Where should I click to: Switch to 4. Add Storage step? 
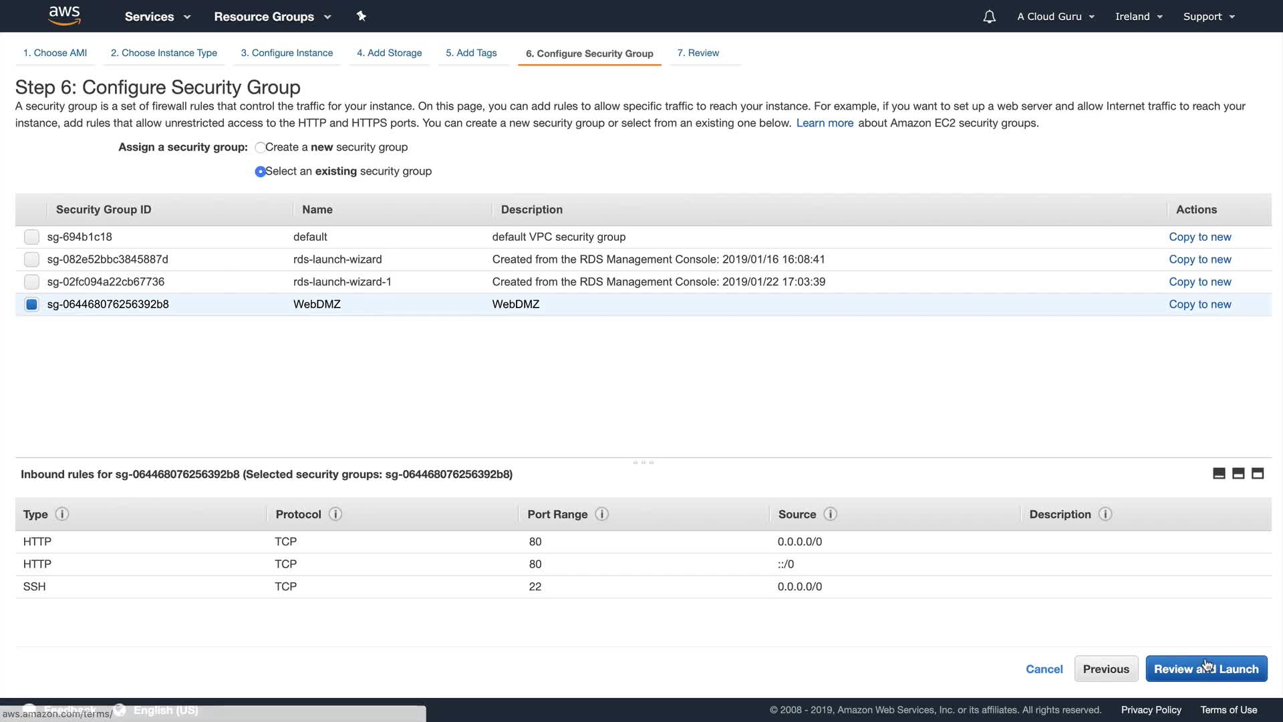click(x=389, y=53)
